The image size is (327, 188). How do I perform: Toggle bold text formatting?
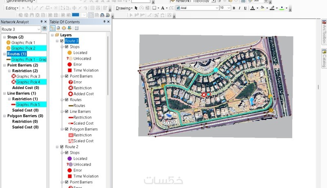coord(234,8)
